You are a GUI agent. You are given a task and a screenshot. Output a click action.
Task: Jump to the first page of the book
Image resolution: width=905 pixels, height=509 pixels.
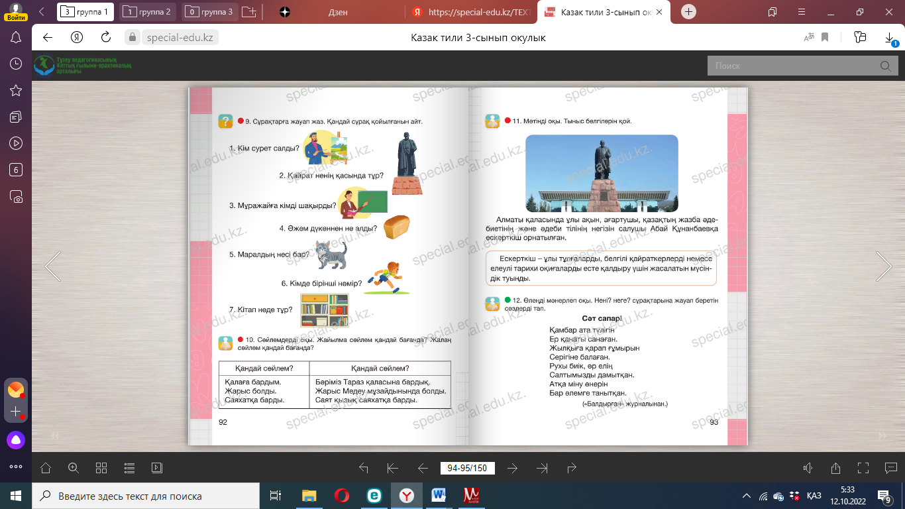pos(392,468)
